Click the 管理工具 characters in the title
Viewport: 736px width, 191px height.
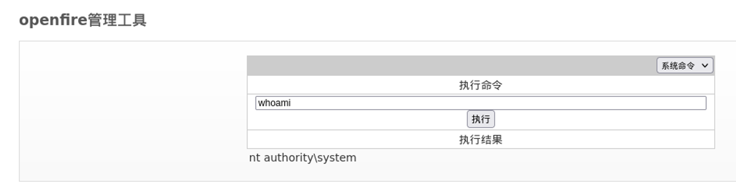tap(117, 20)
